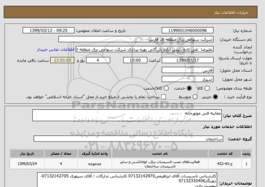This screenshot has height=187, width=265.
Task: Click the تعداد / مقدار column header
Action: pyautogui.click(x=61, y=153)
